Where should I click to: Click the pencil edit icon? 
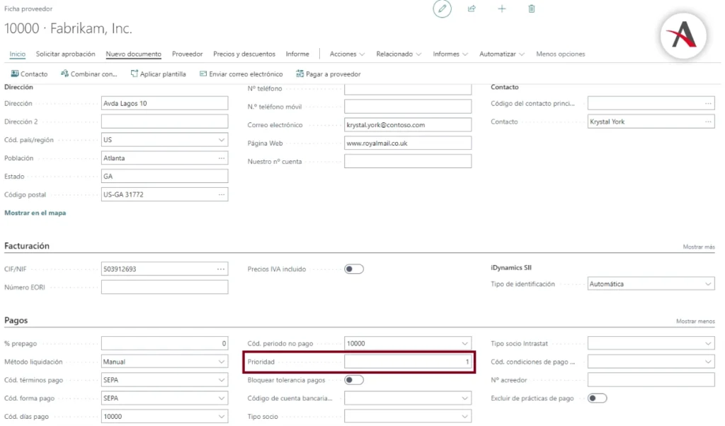click(443, 8)
